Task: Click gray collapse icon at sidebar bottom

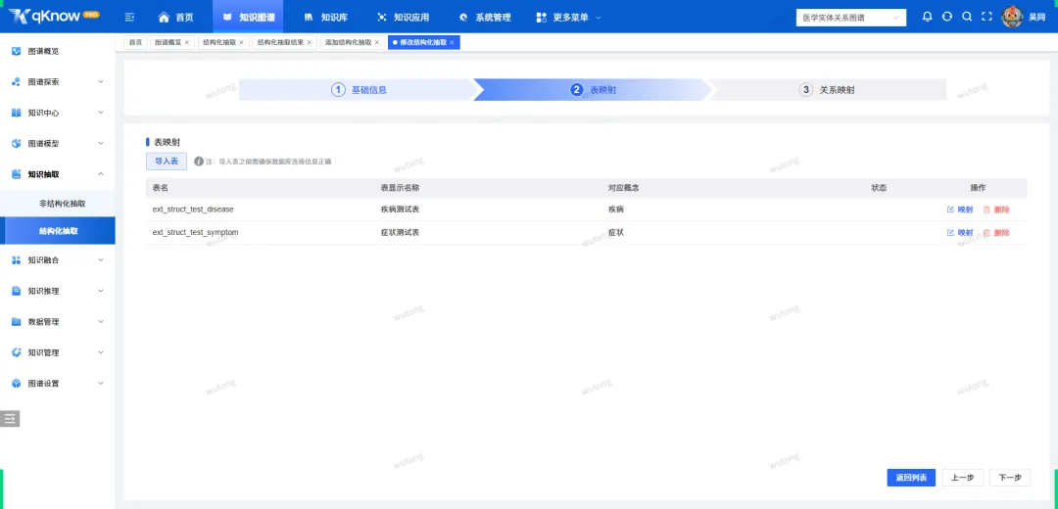Action: [x=10, y=419]
